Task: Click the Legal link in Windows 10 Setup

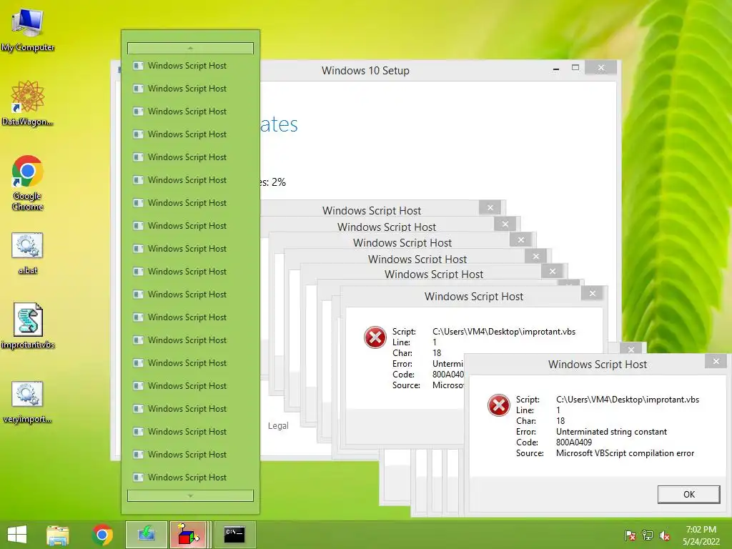Action: point(278,426)
